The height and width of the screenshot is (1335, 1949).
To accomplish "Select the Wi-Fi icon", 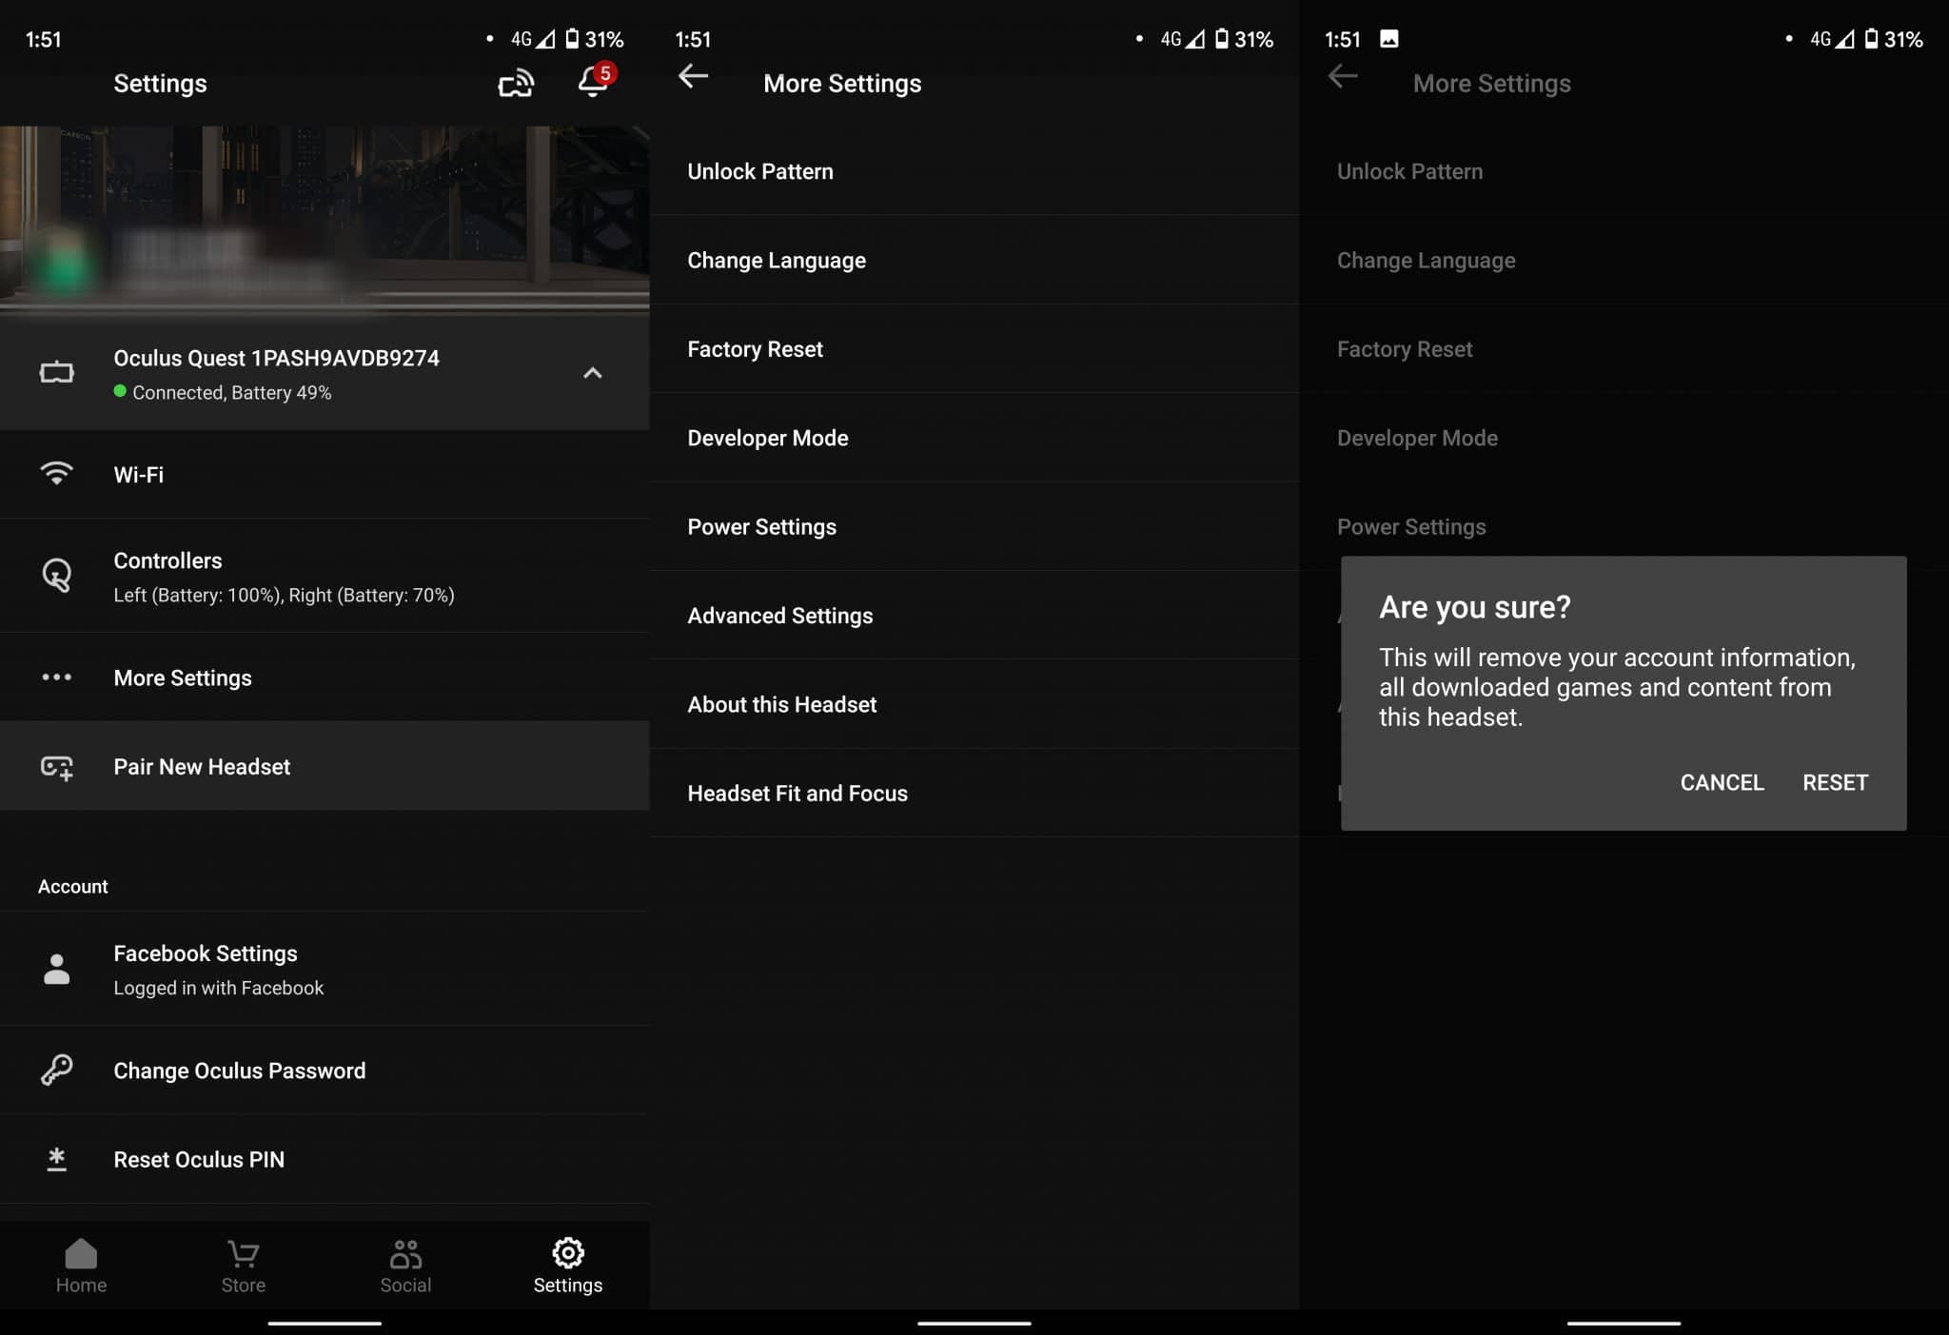I will click(x=56, y=474).
